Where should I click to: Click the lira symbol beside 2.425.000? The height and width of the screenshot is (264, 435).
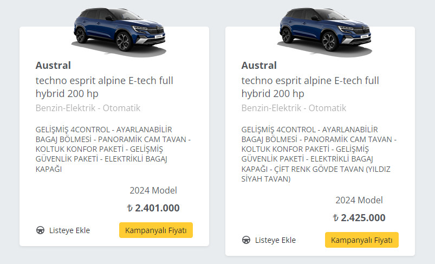335,217
